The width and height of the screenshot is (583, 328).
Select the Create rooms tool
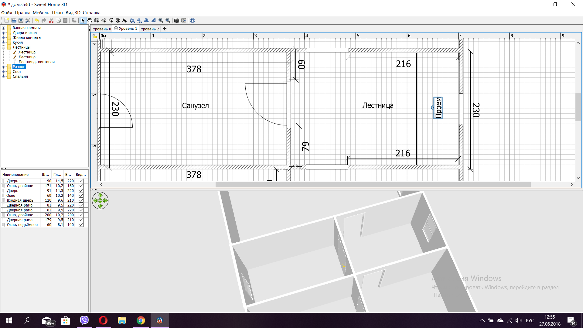pyautogui.click(x=104, y=20)
